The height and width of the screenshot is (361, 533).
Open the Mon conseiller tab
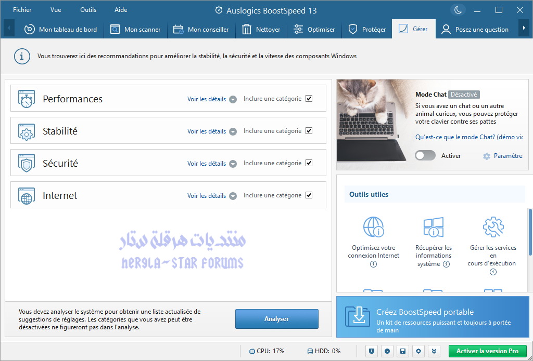tap(201, 30)
